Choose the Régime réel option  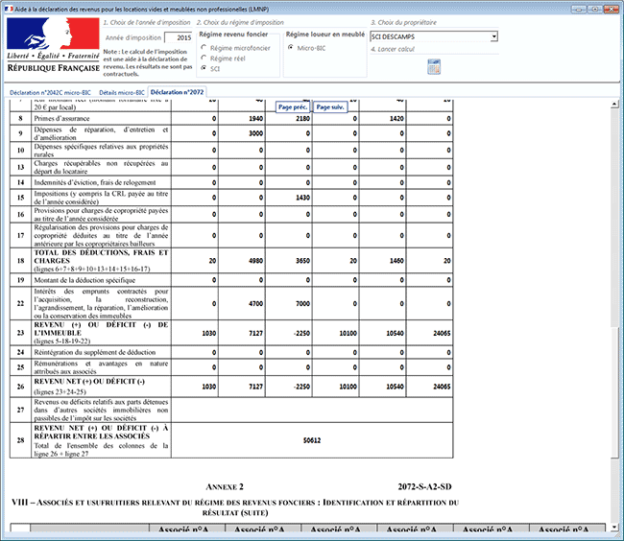[x=204, y=58]
